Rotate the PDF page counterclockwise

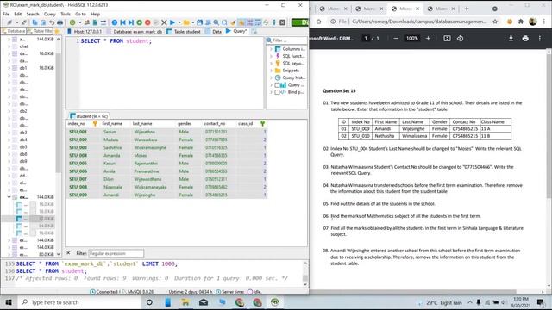pyautogui.click(x=460, y=38)
